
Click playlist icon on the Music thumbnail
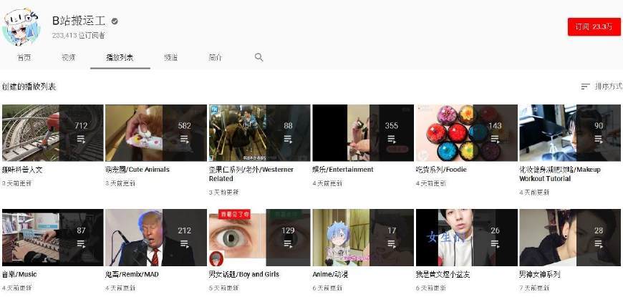81,243
